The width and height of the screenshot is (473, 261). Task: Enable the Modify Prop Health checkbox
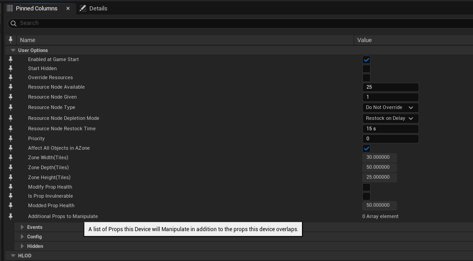366,187
